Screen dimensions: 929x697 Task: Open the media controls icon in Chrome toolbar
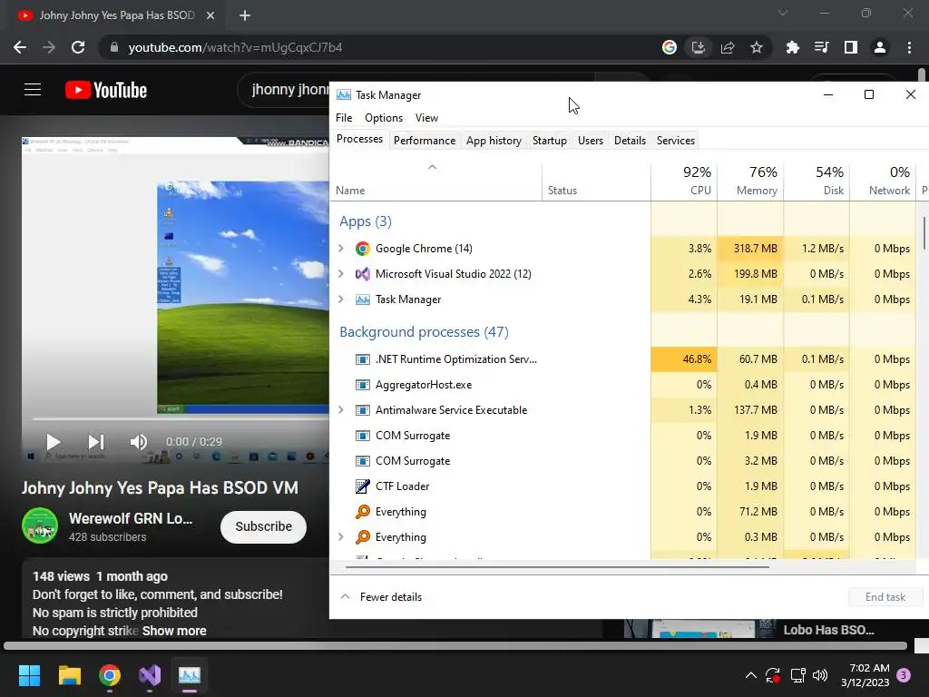(x=822, y=47)
